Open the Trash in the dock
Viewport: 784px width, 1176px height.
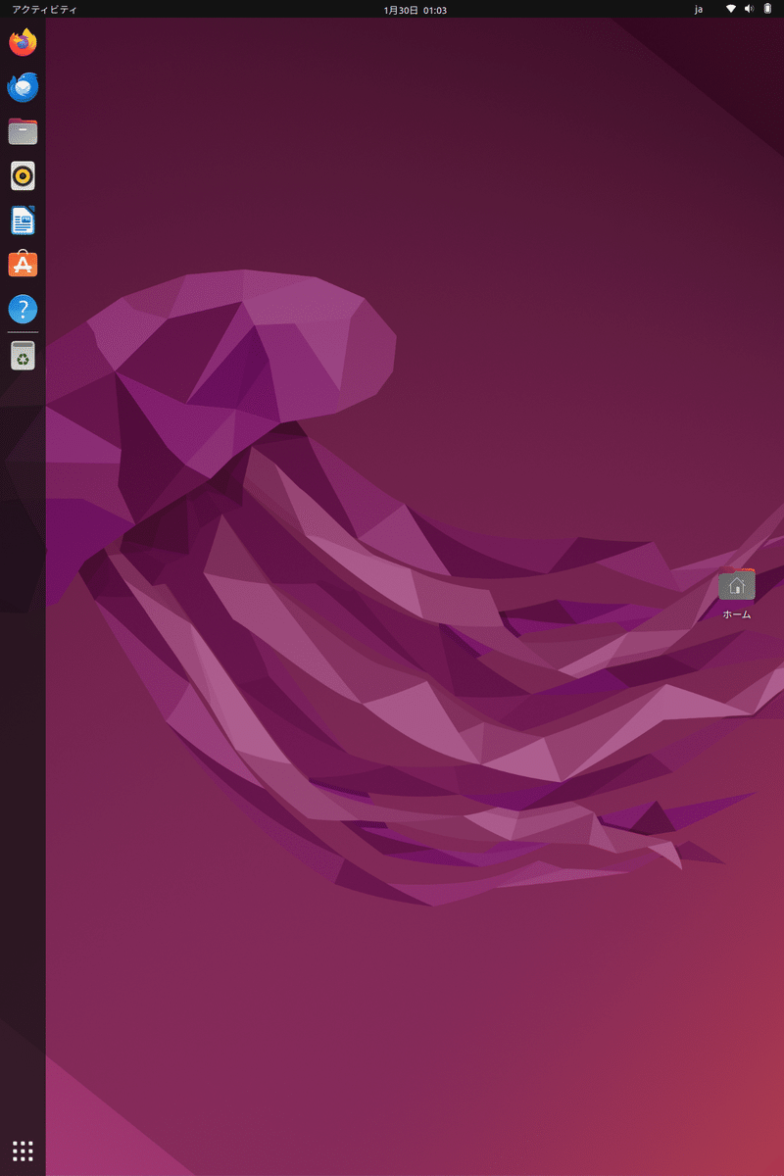tap(23, 356)
